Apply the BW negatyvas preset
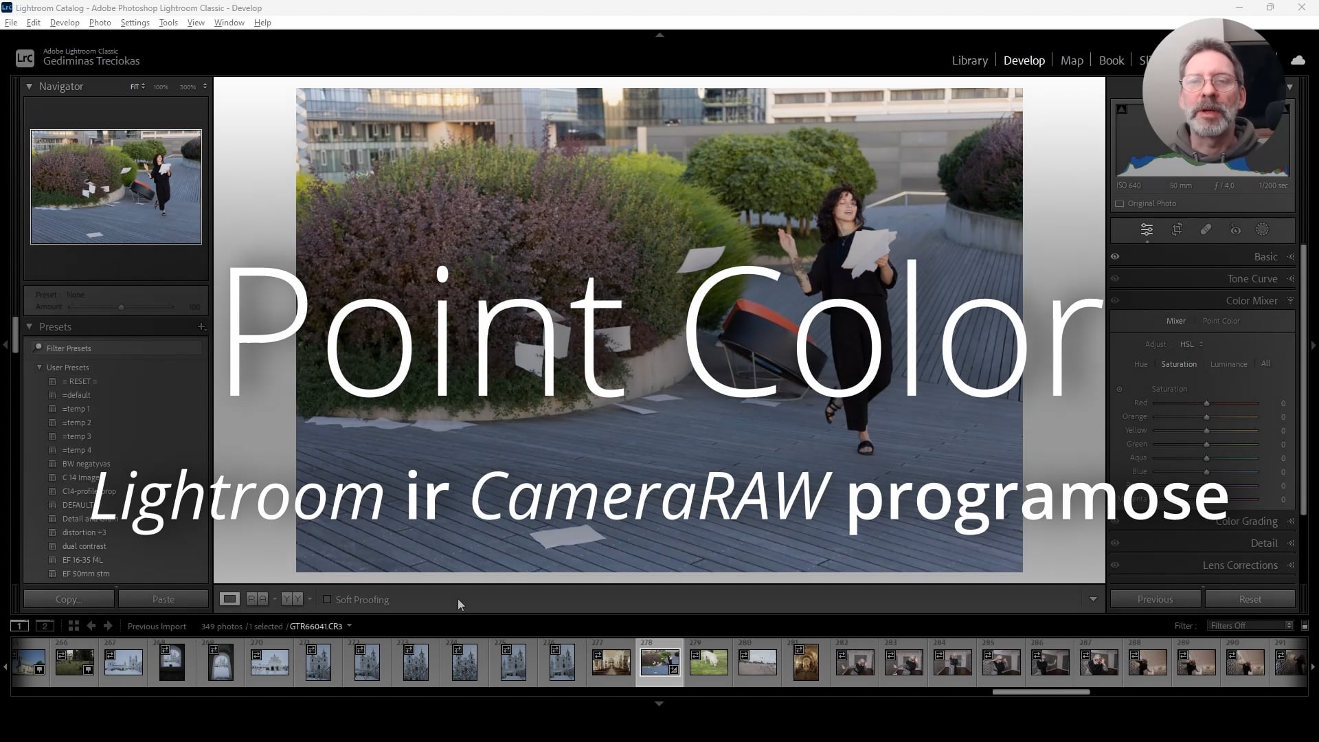Viewport: 1319px width, 742px height. [x=86, y=464]
